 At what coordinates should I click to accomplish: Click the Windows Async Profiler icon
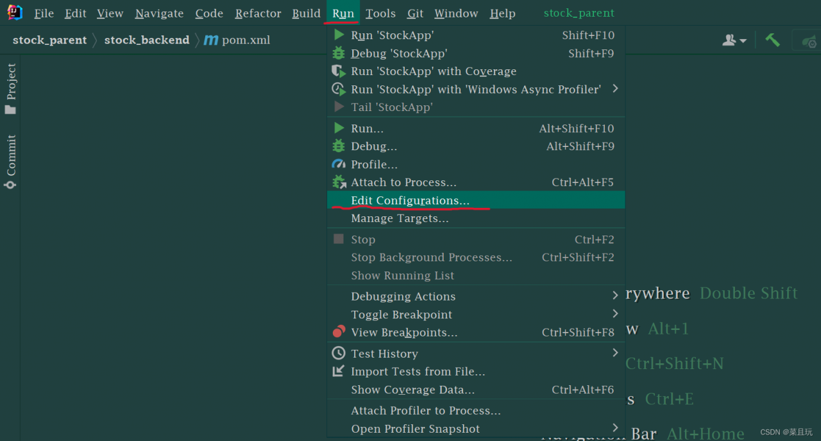pyautogui.click(x=339, y=89)
